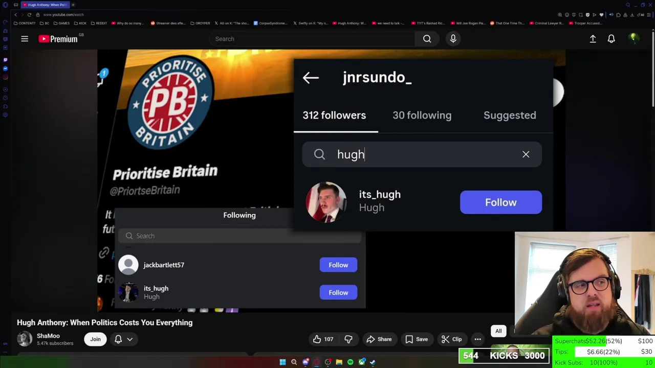Screen dimensions: 655x368
Task: Open the Suggested tab
Action: coord(510,116)
